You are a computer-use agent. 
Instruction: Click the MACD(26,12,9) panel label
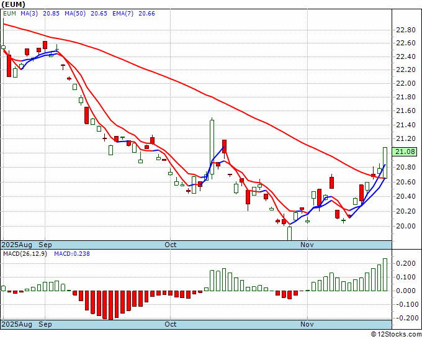(25, 254)
